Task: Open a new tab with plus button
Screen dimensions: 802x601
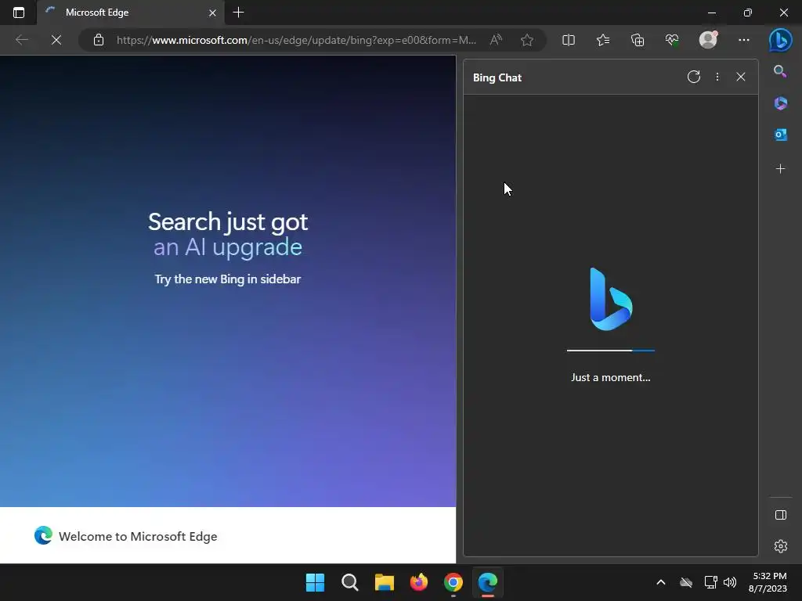Action: [x=238, y=13]
